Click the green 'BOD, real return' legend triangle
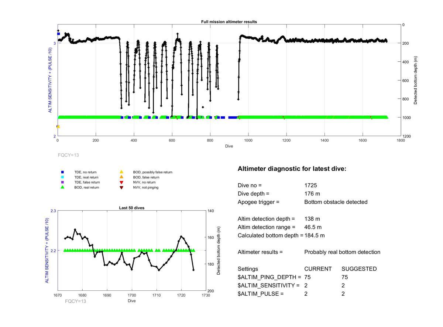 pos(62,187)
